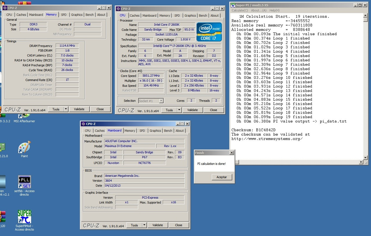Click Tools button in Mainboard window
371x236 pixels.
pyautogui.click(x=134, y=225)
